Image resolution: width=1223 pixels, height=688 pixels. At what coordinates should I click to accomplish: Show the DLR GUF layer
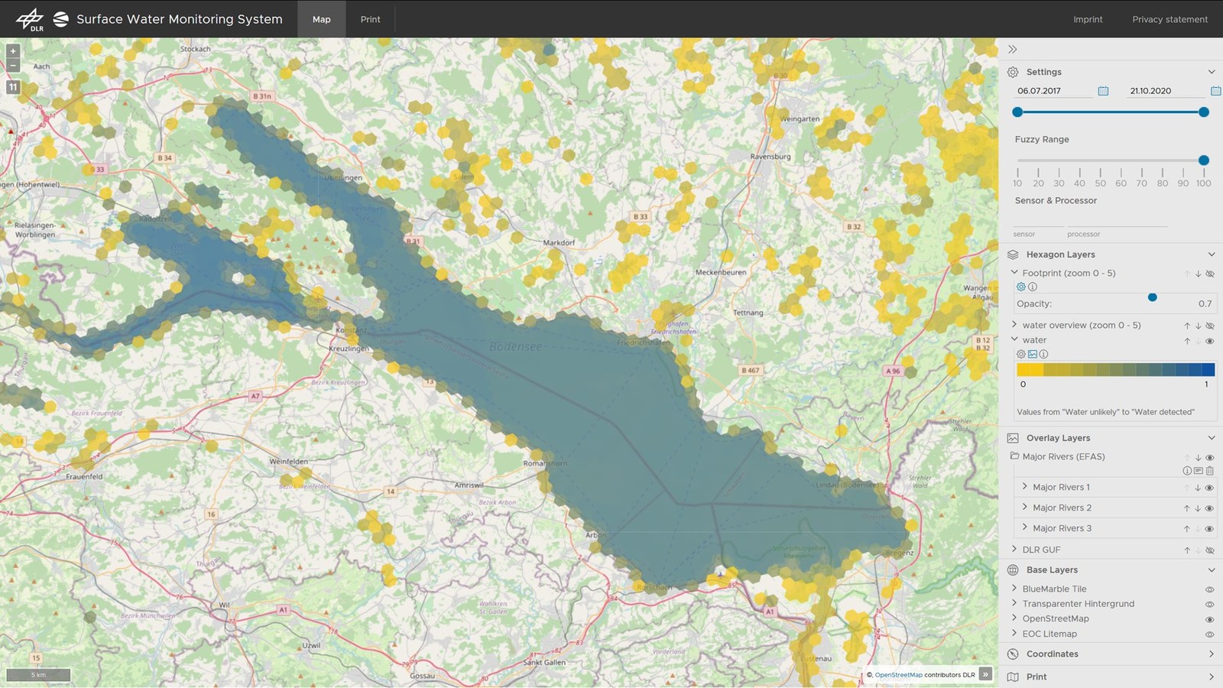[1210, 550]
